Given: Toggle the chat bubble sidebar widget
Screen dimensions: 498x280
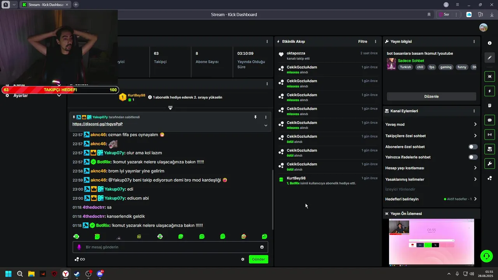Looking at the screenshot, I should 490,120.
